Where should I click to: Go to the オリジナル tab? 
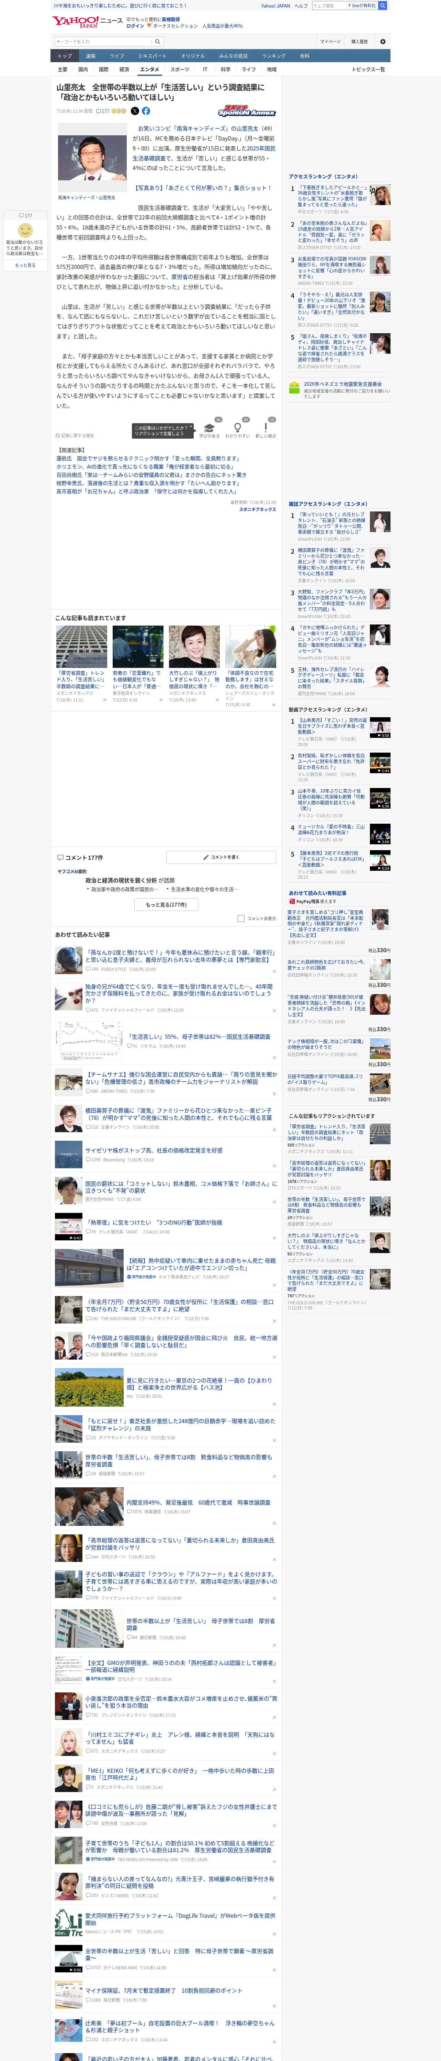193,56
